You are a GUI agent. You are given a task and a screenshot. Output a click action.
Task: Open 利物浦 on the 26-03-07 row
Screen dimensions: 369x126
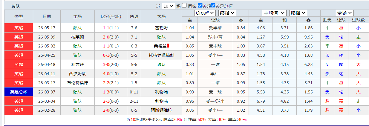click(x=161, y=92)
